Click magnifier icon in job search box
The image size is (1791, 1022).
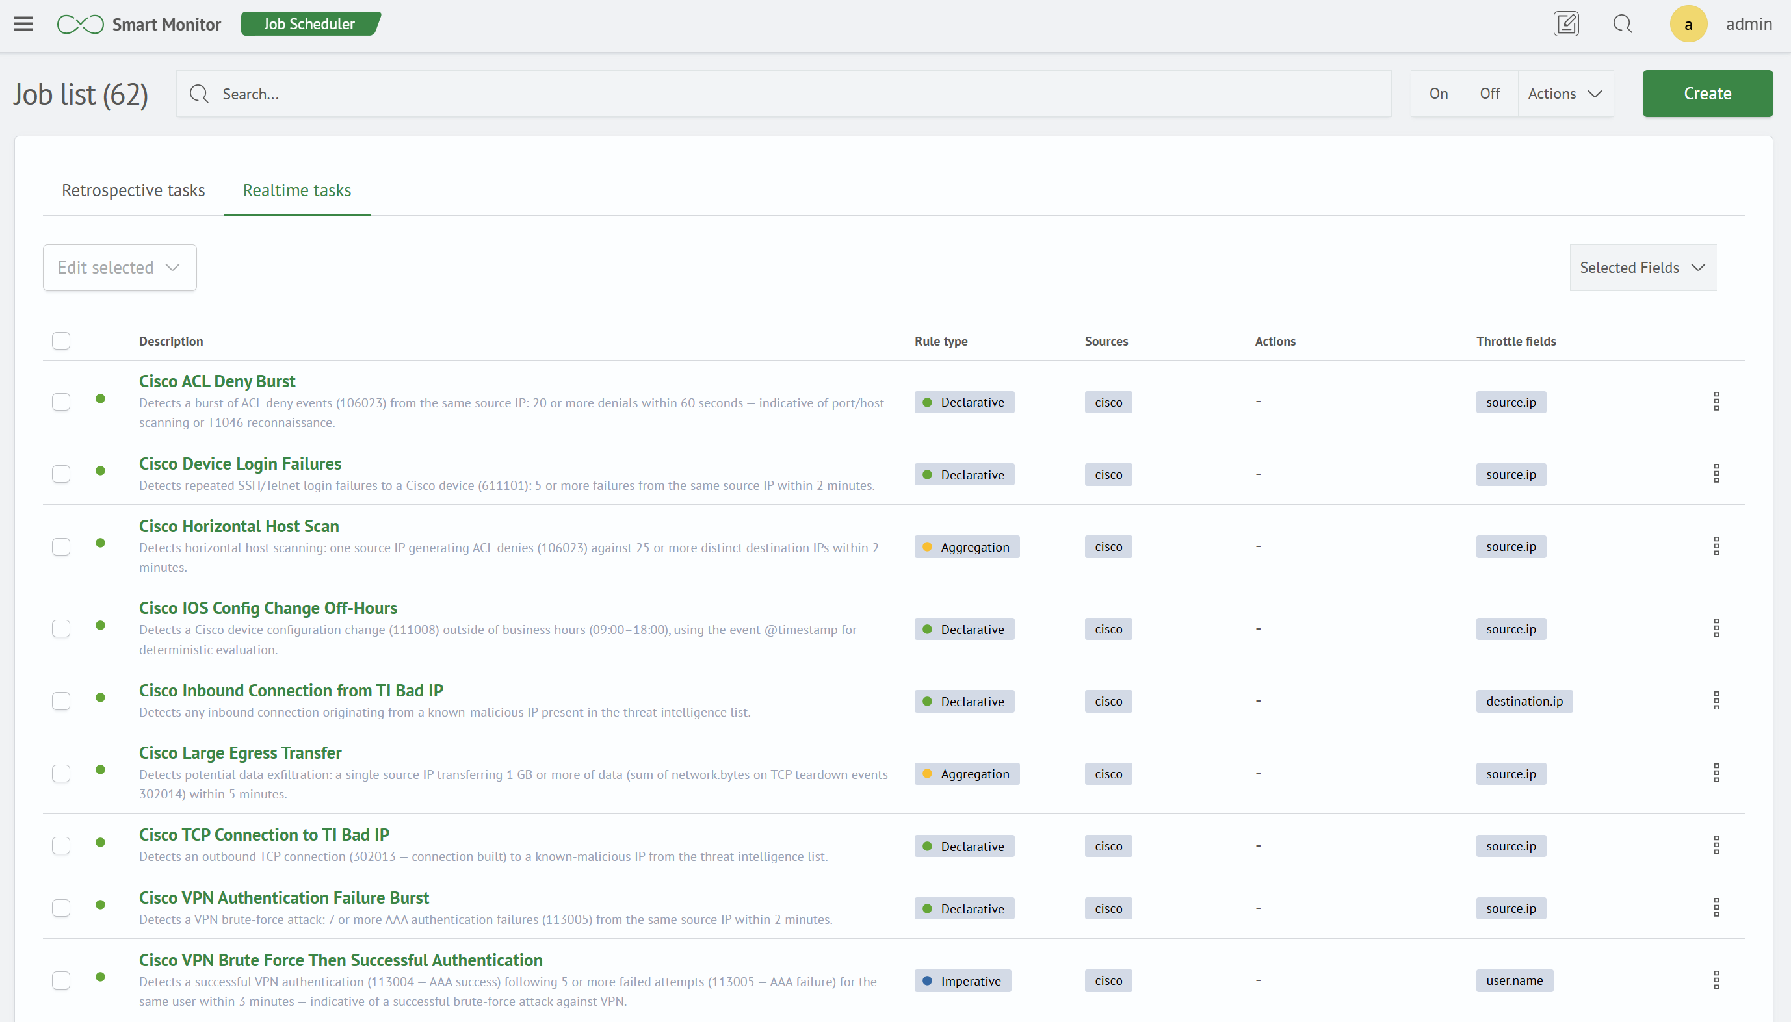[200, 94]
